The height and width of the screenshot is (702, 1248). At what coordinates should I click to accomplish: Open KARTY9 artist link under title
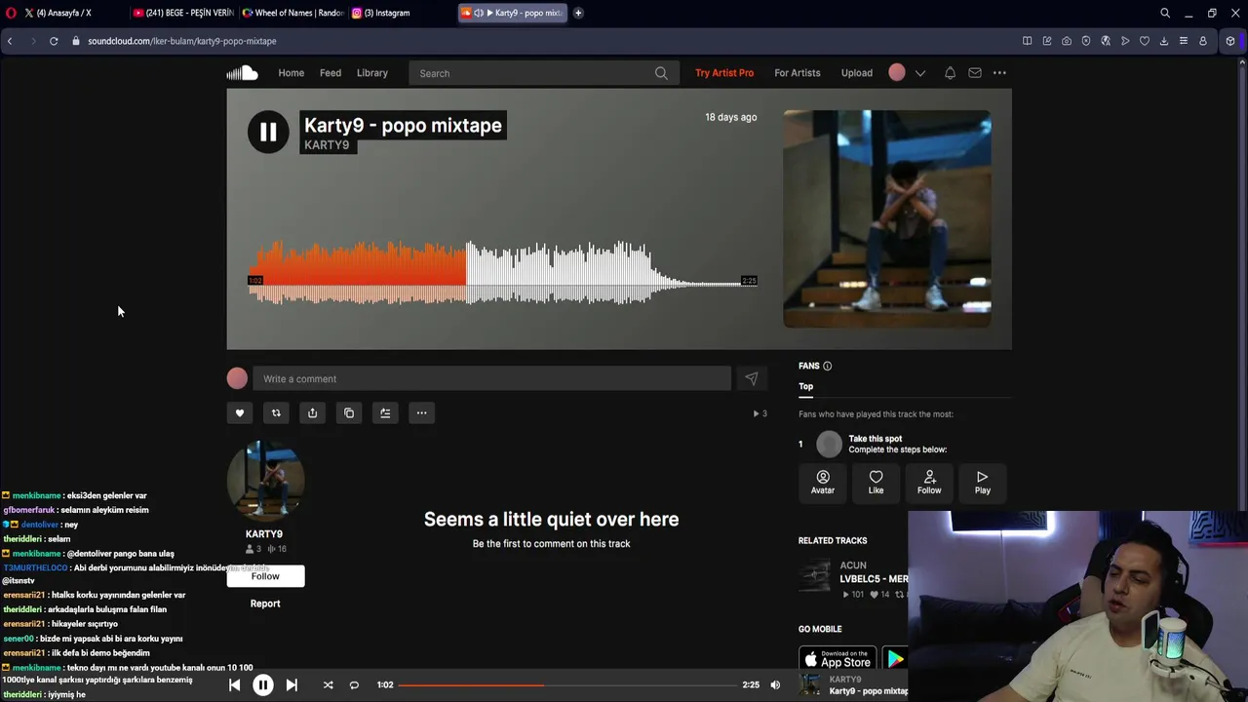point(327,145)
